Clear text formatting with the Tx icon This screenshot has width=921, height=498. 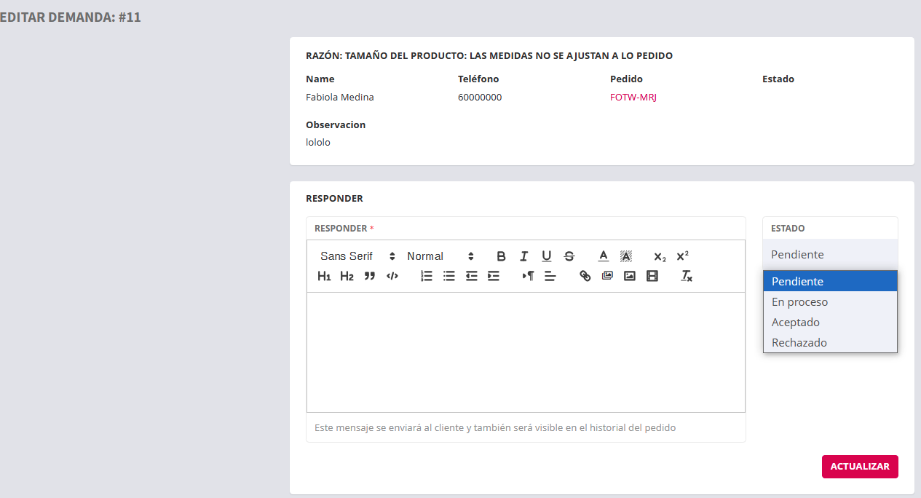[687, 276]
